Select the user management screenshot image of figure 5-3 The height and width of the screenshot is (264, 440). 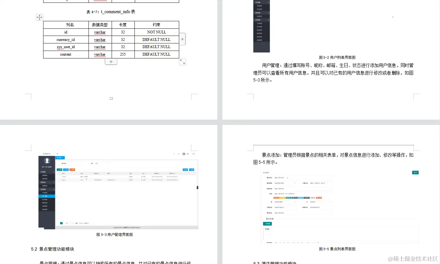coord(118,191)
